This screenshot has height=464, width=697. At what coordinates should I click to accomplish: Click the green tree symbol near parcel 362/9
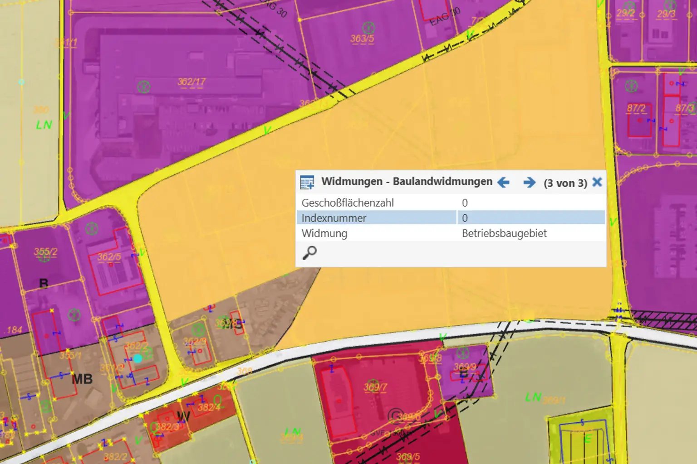click(x=198, y=330)
